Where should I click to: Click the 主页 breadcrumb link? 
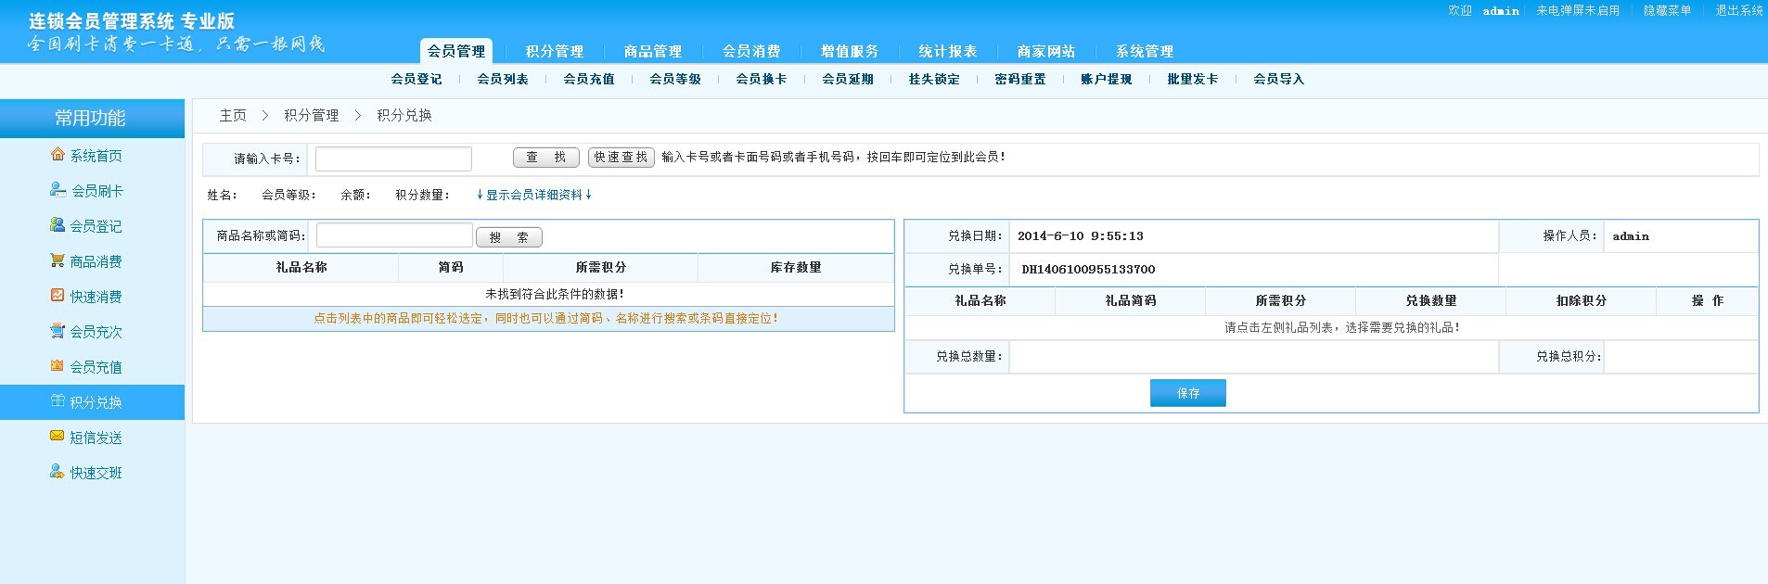[233, 115]
